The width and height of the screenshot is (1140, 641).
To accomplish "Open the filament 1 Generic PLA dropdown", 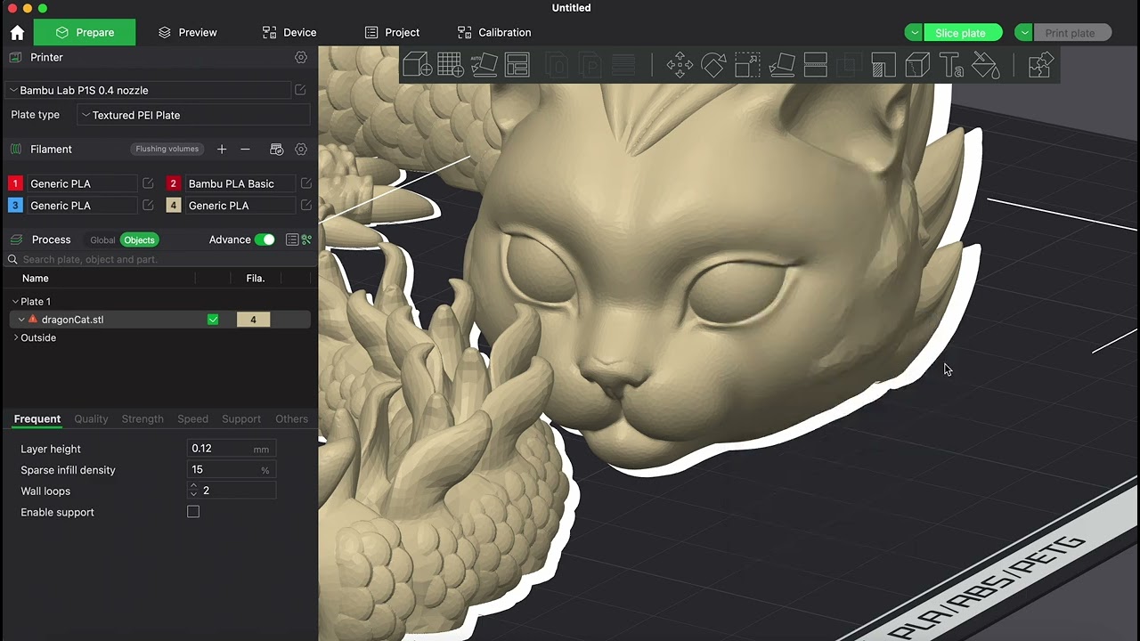I will click(x=83, y=183).
